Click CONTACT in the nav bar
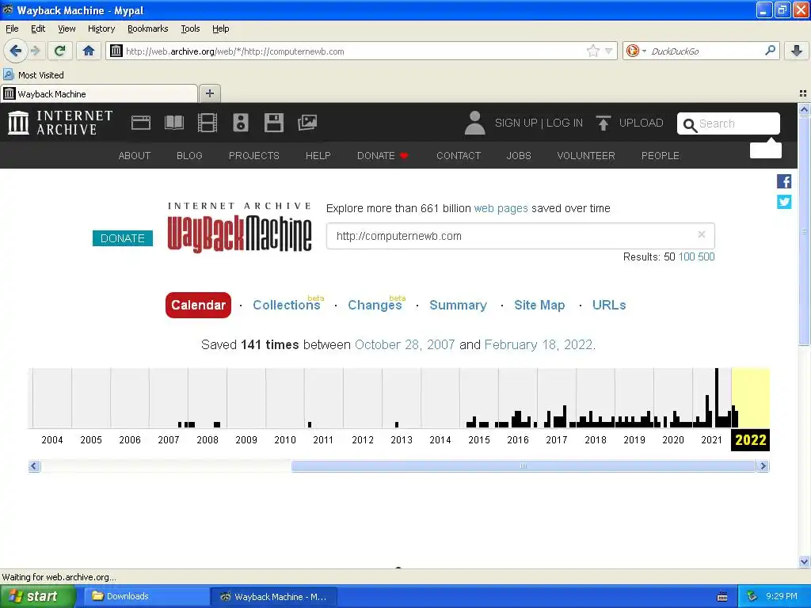The image size is (811, 608). click(x=459, y=156)
